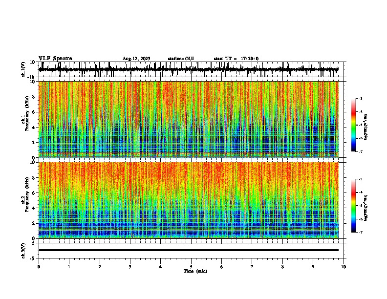This screenshot has width=387, height=299.
Task: Click the ch.2 color bar log(PSD) unit label
Action: (365, 208)
